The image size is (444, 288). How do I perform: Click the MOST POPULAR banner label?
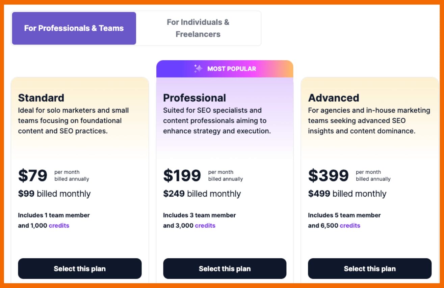click(x=232, y=69)
